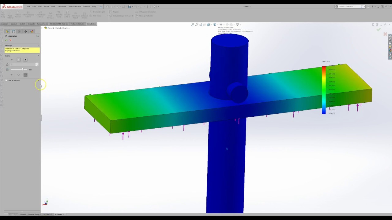Open the Edit menu

click(34, 6)
